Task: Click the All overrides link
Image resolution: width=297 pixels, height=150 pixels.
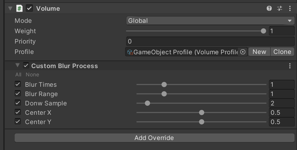Action: tap(18, 75)
